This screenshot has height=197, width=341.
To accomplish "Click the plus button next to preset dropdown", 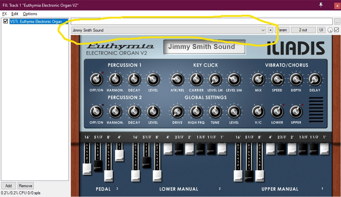I will pyautogui.click(x=270, y=30).
